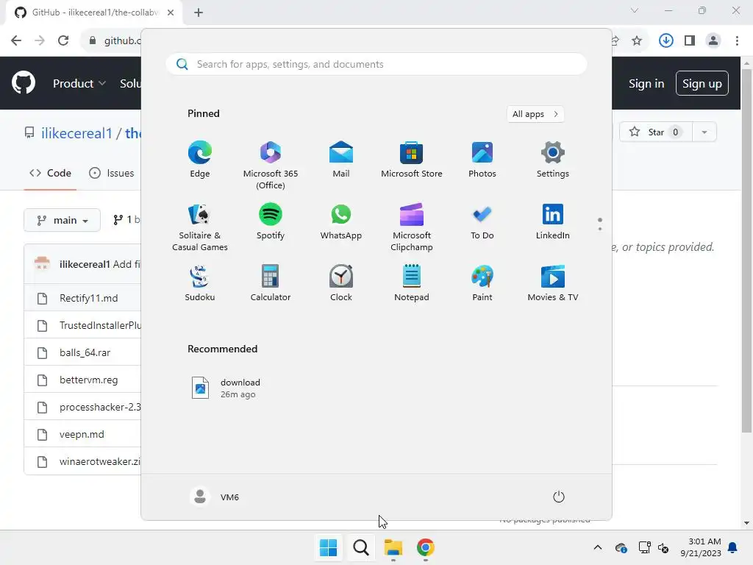Viewport: 753px width, 565px height.
Task: Click the Sign up button on GitHub
Action: (x=702, y=84)
